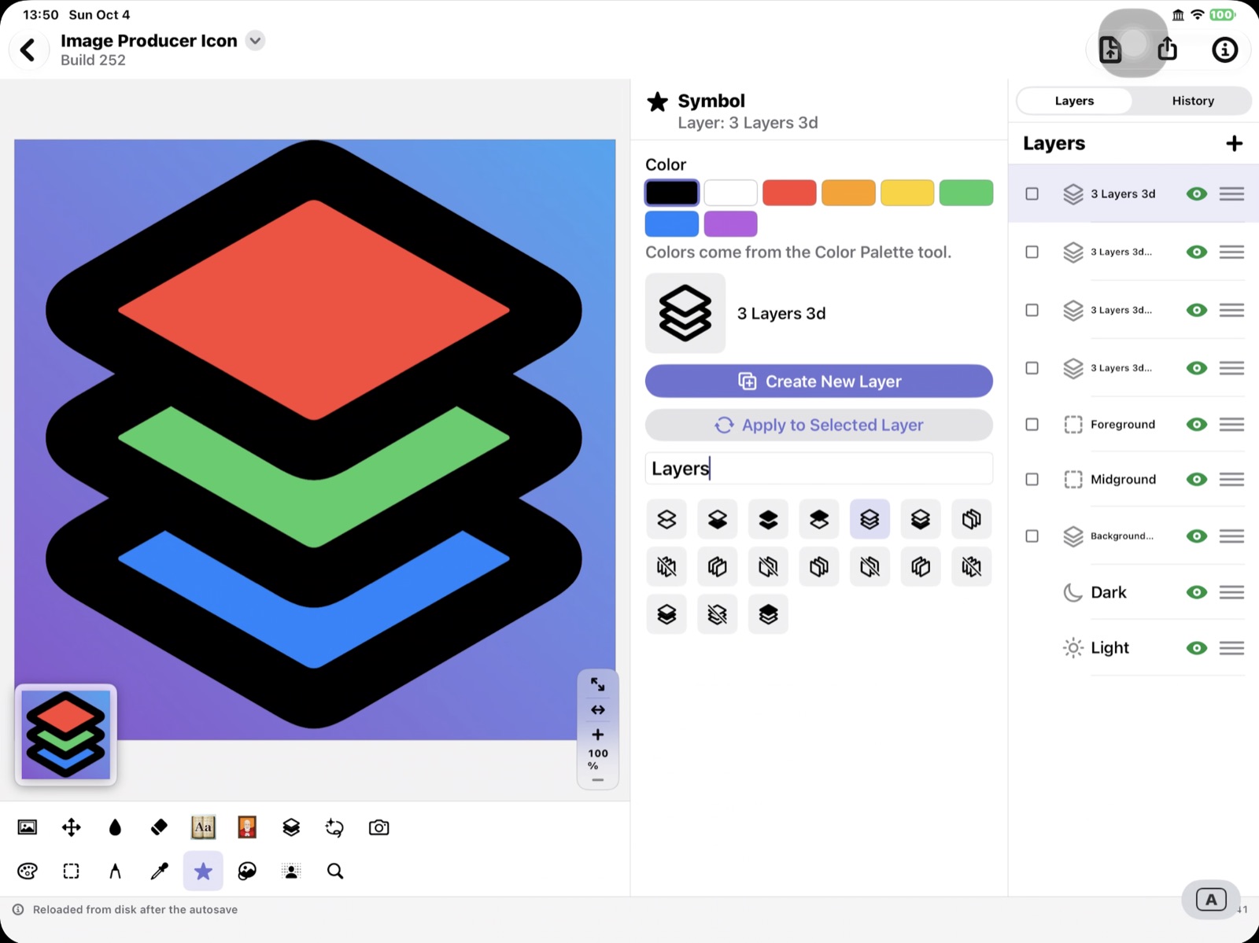Select the Background layer row
Viewport: 1259px width, 943px height.
coord(1133,536)
